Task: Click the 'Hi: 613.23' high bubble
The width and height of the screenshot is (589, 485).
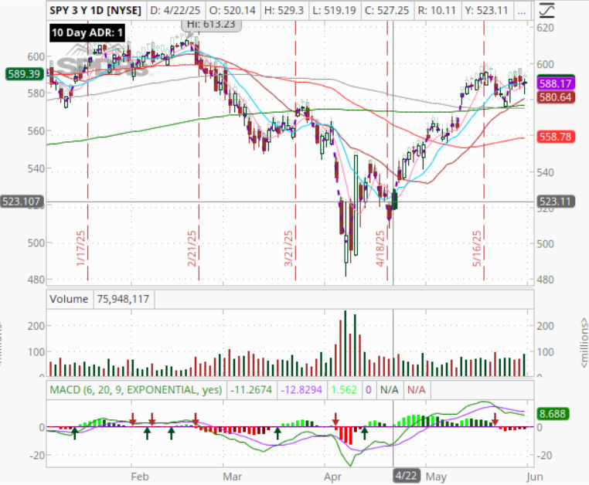Action: (x=211, y=25)
